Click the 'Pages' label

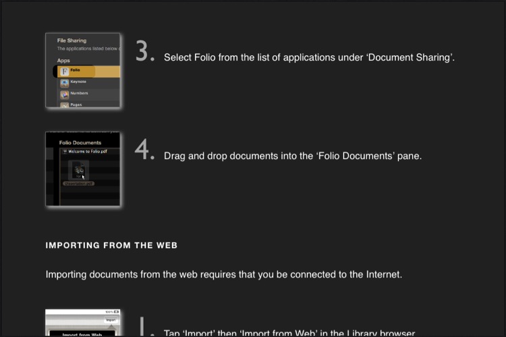76,104
